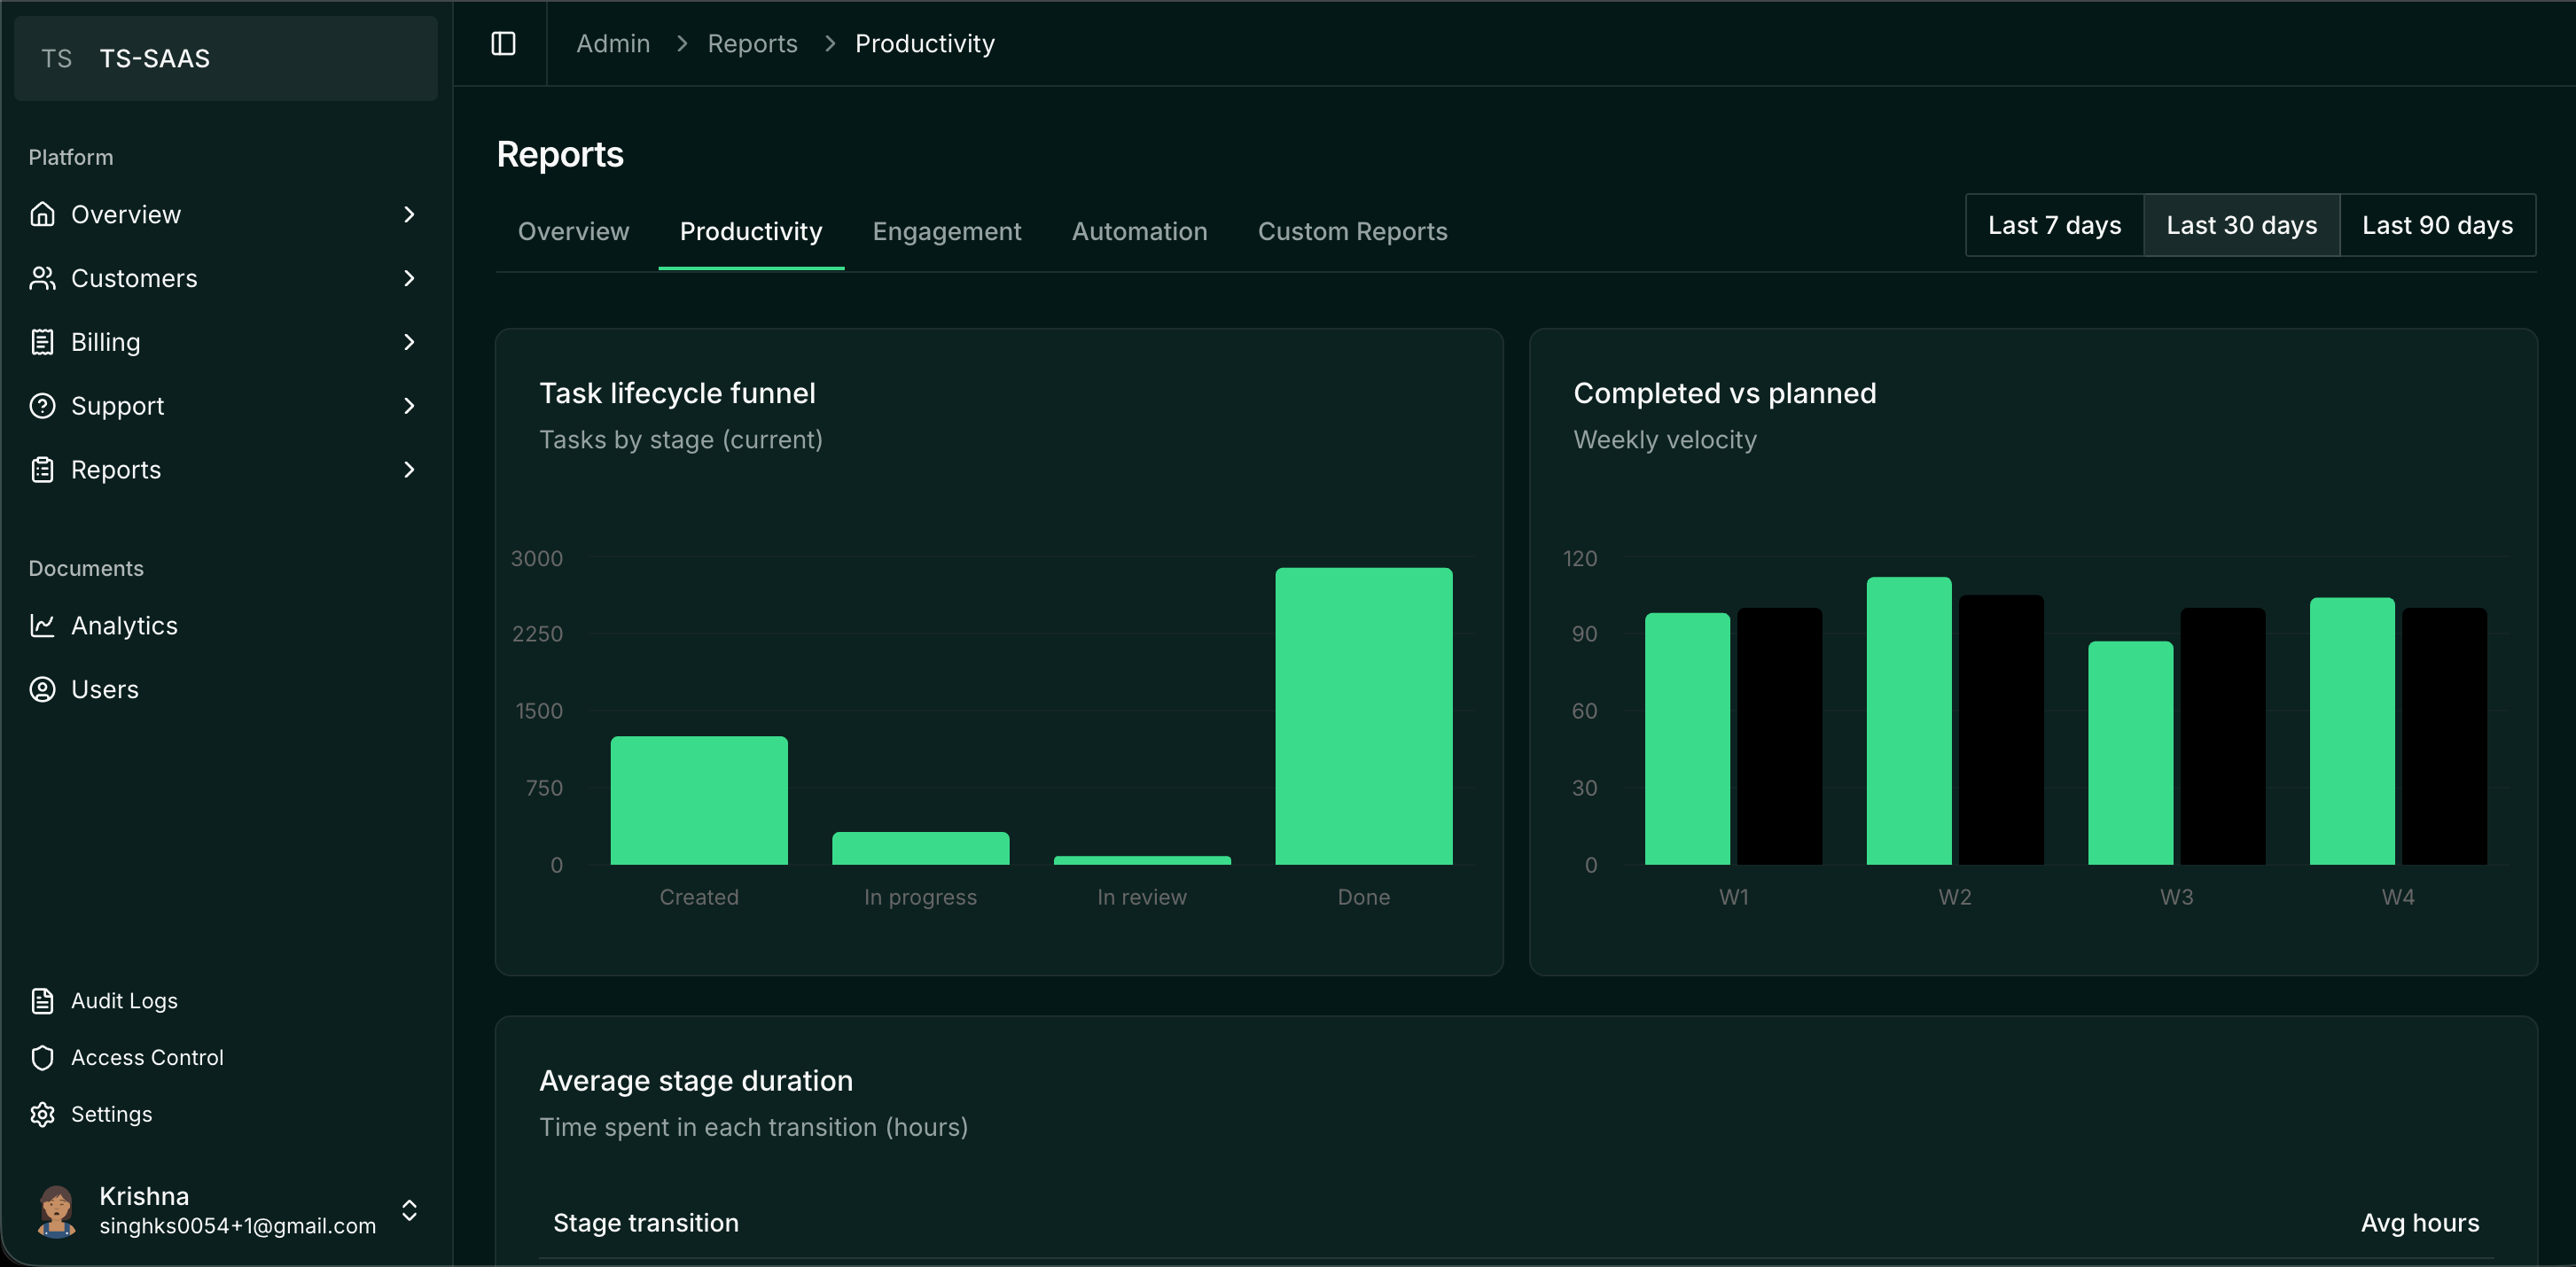Click the green Done bar in funnel
Screen dimensions: 2576x1267
pos(1363,715)
